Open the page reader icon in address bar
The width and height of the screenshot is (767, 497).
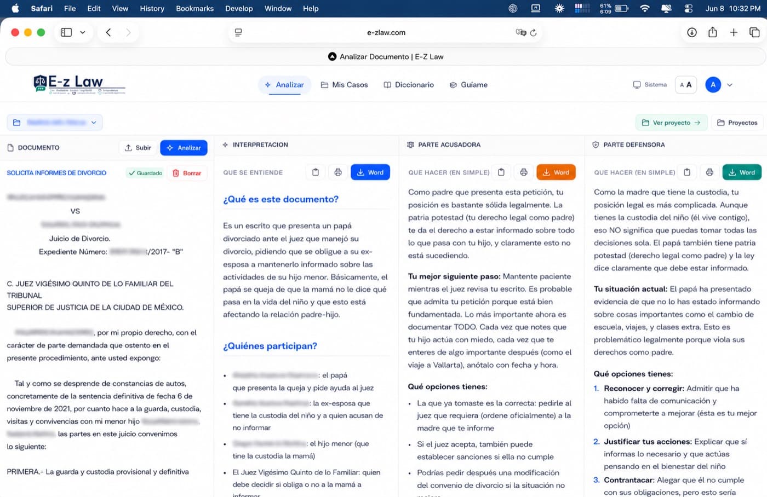(238, 32)
